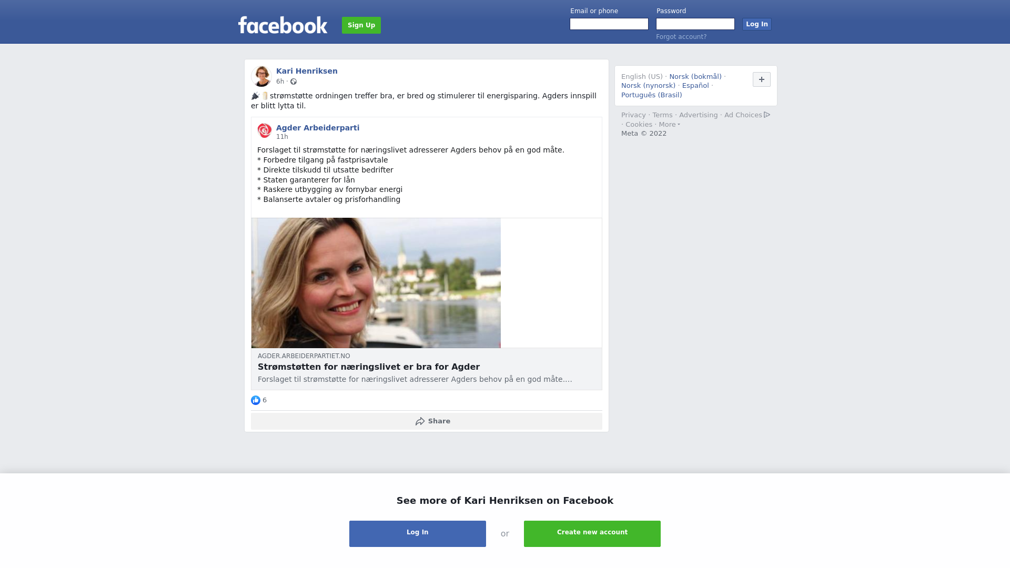Image resolution: width=1010 pixels, height=568 pixels.
Task: Click the blue like reaction icon
Action: (x=256, y=400)
